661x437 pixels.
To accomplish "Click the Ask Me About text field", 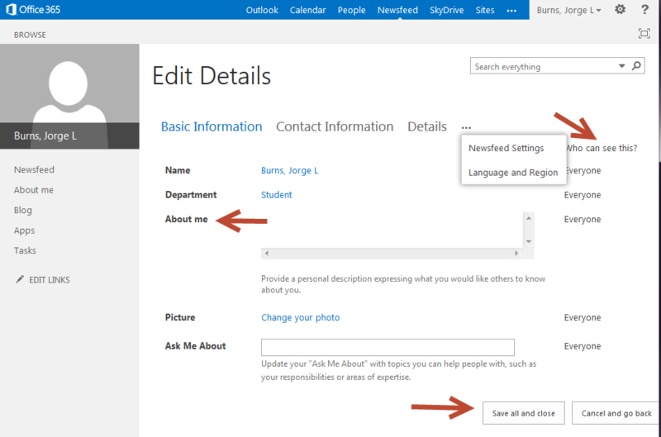I will coord(388,347).
